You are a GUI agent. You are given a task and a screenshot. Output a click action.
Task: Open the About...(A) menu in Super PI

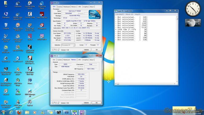129,14
